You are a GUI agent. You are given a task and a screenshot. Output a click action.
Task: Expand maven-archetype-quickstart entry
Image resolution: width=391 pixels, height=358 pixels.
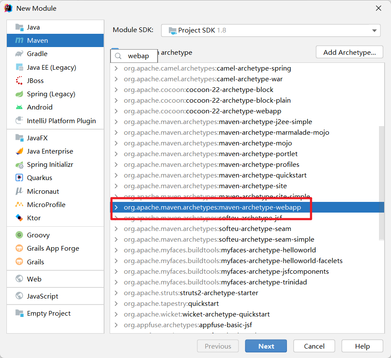coord(116,175)
